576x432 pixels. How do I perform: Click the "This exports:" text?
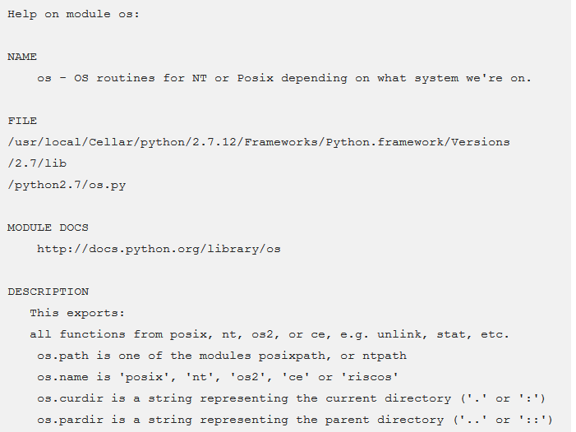77,313
